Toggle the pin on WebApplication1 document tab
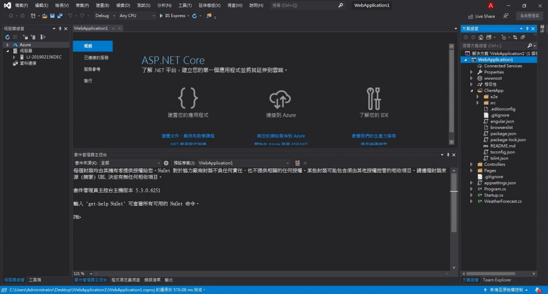This screenshot has height=294, width=548. click(113, 28)
